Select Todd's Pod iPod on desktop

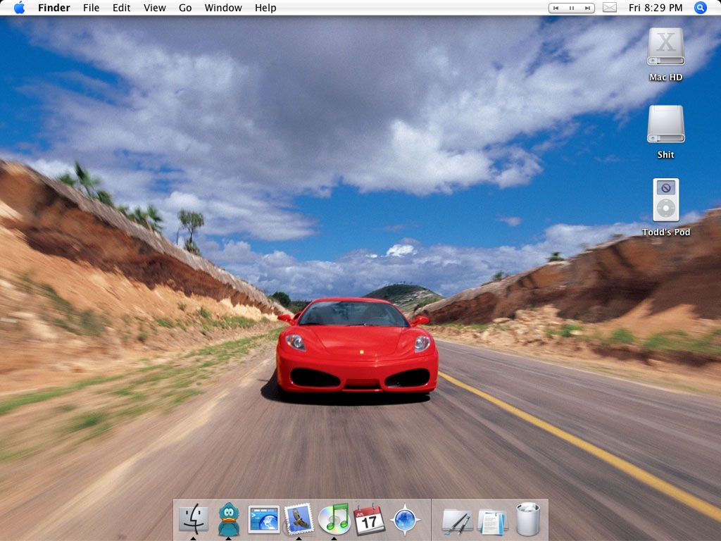point(665,200)
